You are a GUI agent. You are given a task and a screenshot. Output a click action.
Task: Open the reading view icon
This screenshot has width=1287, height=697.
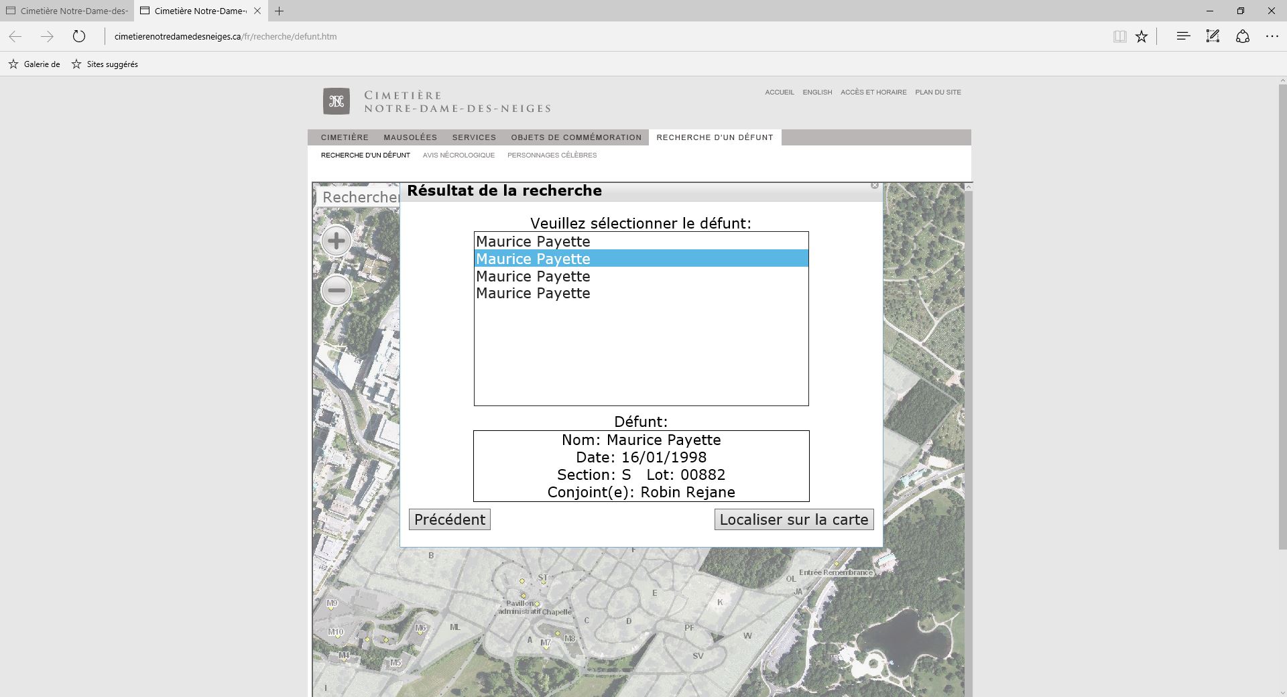[x=1119, y=36]
